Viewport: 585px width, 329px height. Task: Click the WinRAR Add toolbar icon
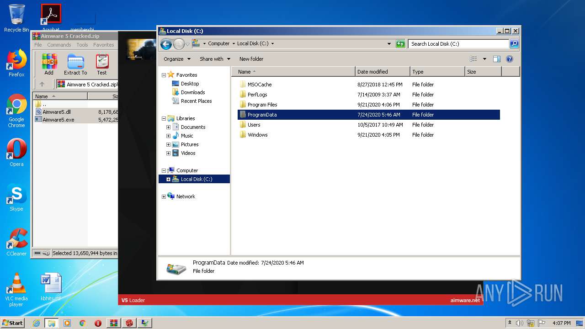click(x=49, y=64)
